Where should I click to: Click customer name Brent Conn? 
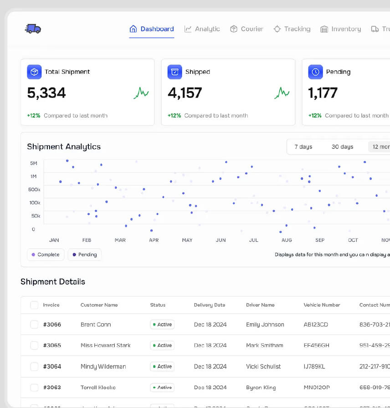[96, 325]
